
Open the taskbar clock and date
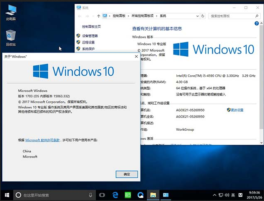click(x=254, y=195)
